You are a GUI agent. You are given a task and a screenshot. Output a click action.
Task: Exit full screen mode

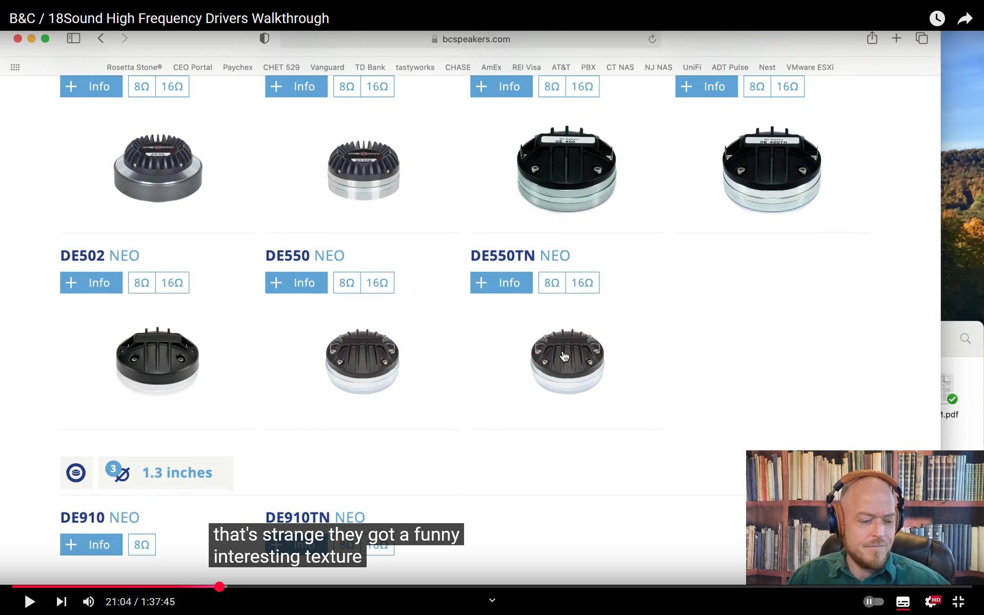pyautogui.click(x=958, y=602)
